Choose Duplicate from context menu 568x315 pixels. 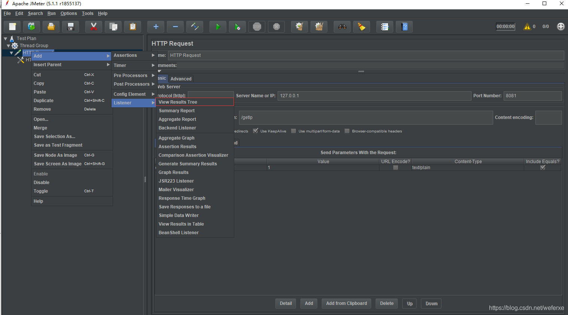tap(71, 101)
